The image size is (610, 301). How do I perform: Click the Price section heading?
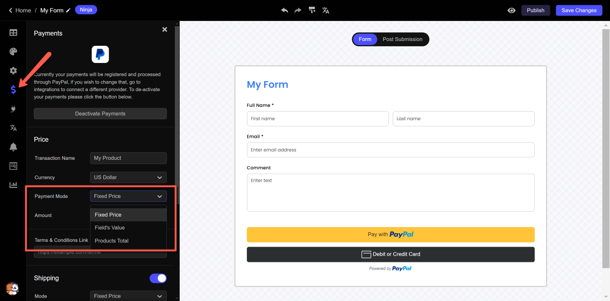pyautogui.click(x=41, y=139)
